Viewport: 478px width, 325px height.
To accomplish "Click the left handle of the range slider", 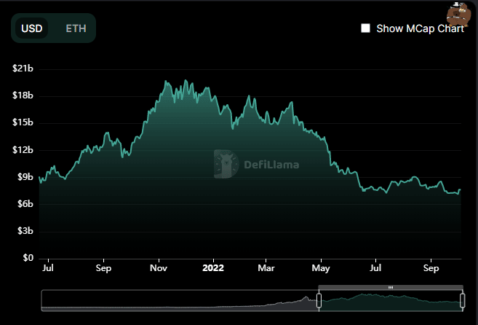I will pyautogui.click(x=319, y=300).
